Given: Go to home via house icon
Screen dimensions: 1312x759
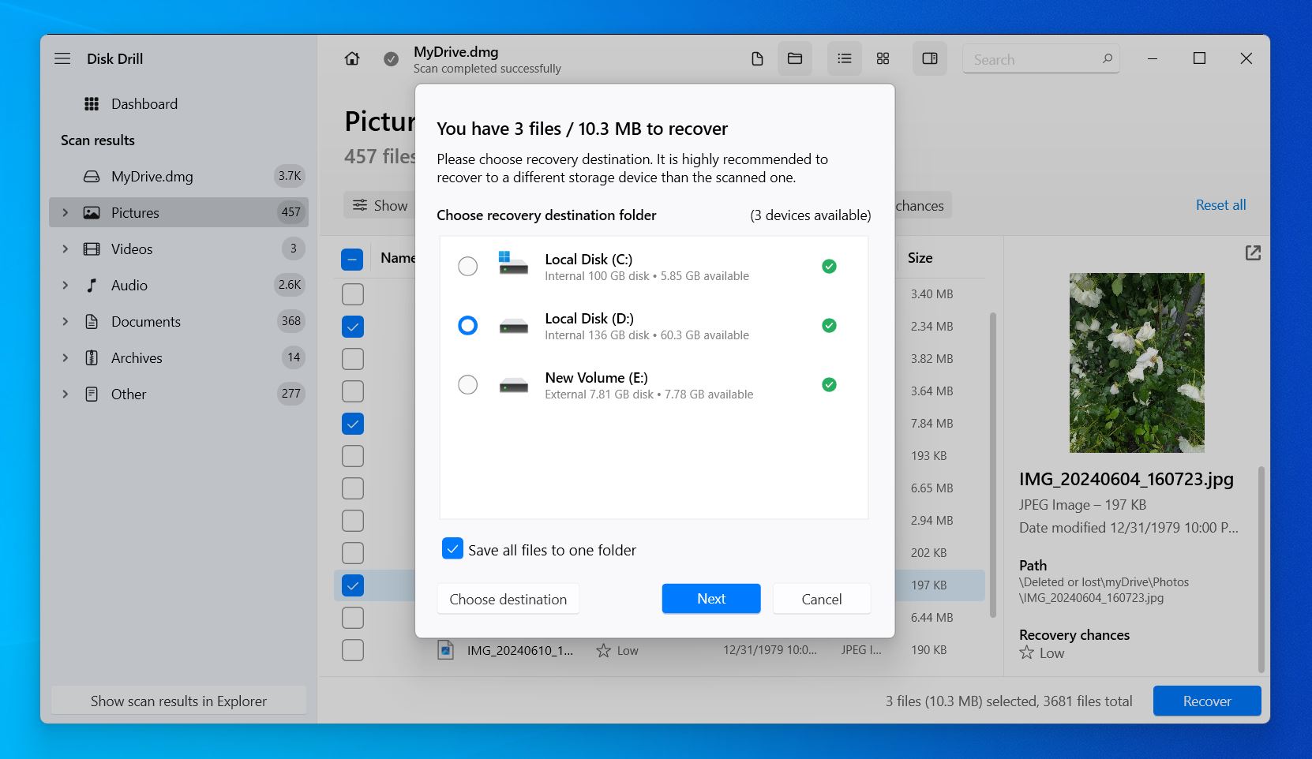Looking at the screenshot, I should pos(352,58).
